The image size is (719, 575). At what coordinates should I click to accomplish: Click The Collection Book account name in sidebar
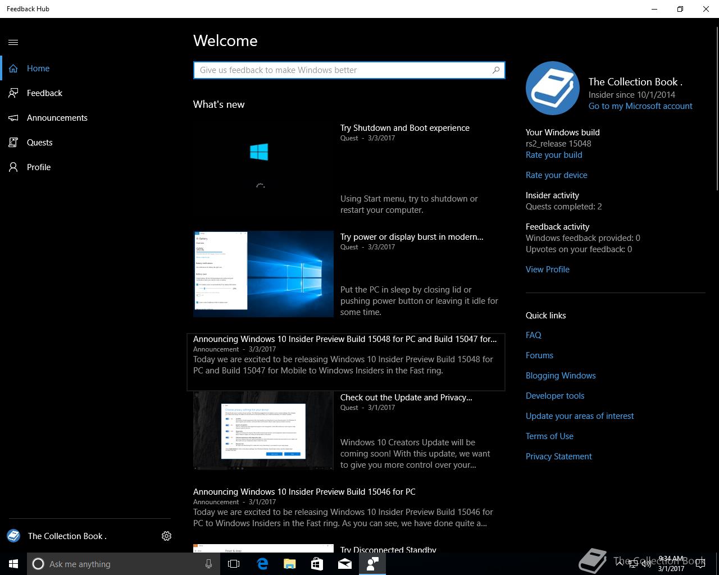pos(67,536)
